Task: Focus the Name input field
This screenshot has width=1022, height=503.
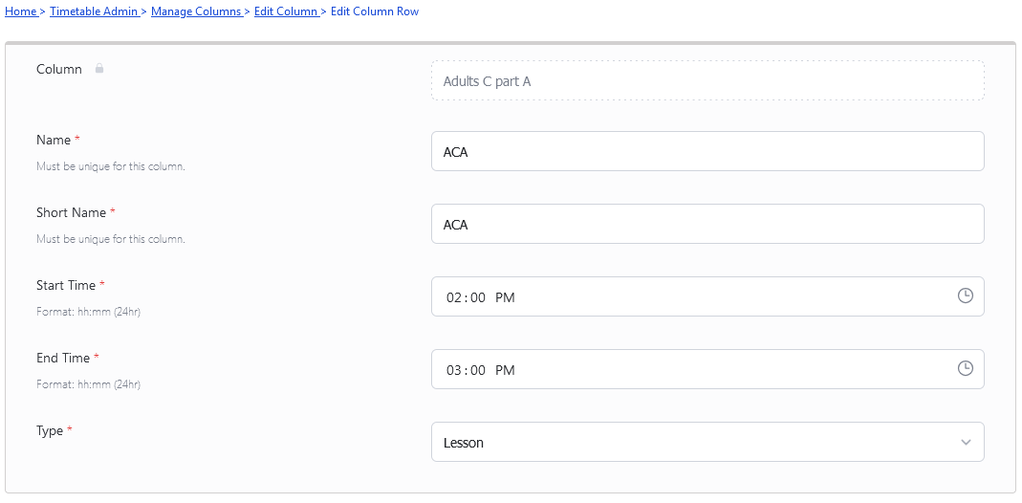Action: [x=707, y=151]
